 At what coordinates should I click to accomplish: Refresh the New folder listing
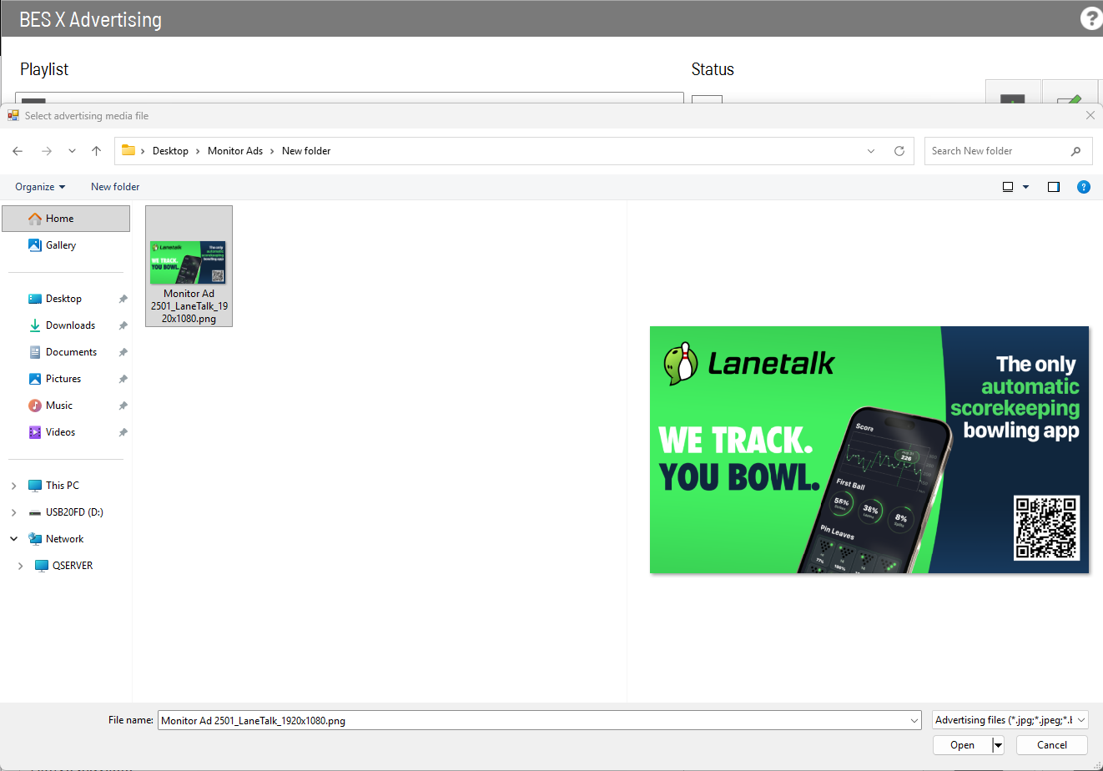899,151
